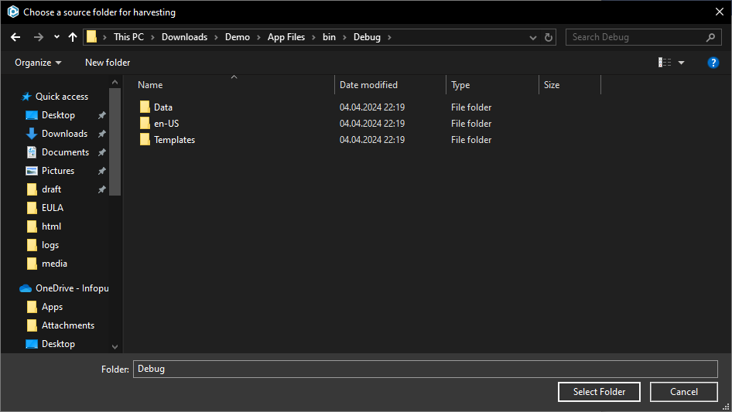Image resolution: width=732 pixels, height=412 pixels.
Task: Open the EULA folder in sidebar
Action: 53,208
